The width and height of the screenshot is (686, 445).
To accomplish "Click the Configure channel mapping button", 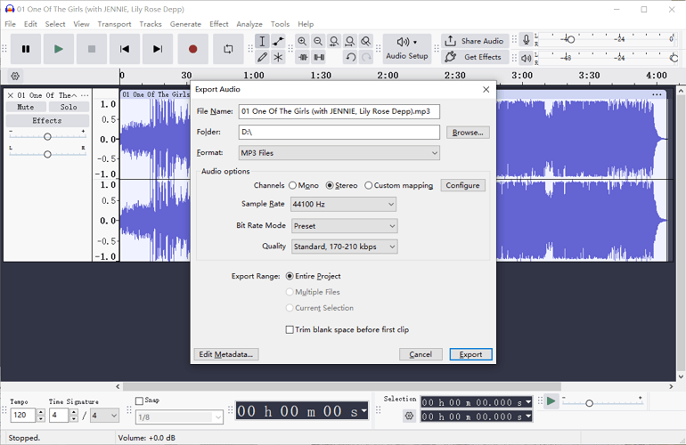I will [462, 185].
